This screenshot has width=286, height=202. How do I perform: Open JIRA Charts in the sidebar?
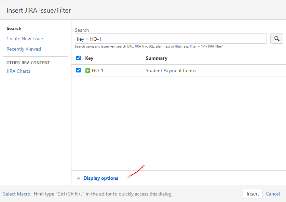pos(18,71)
